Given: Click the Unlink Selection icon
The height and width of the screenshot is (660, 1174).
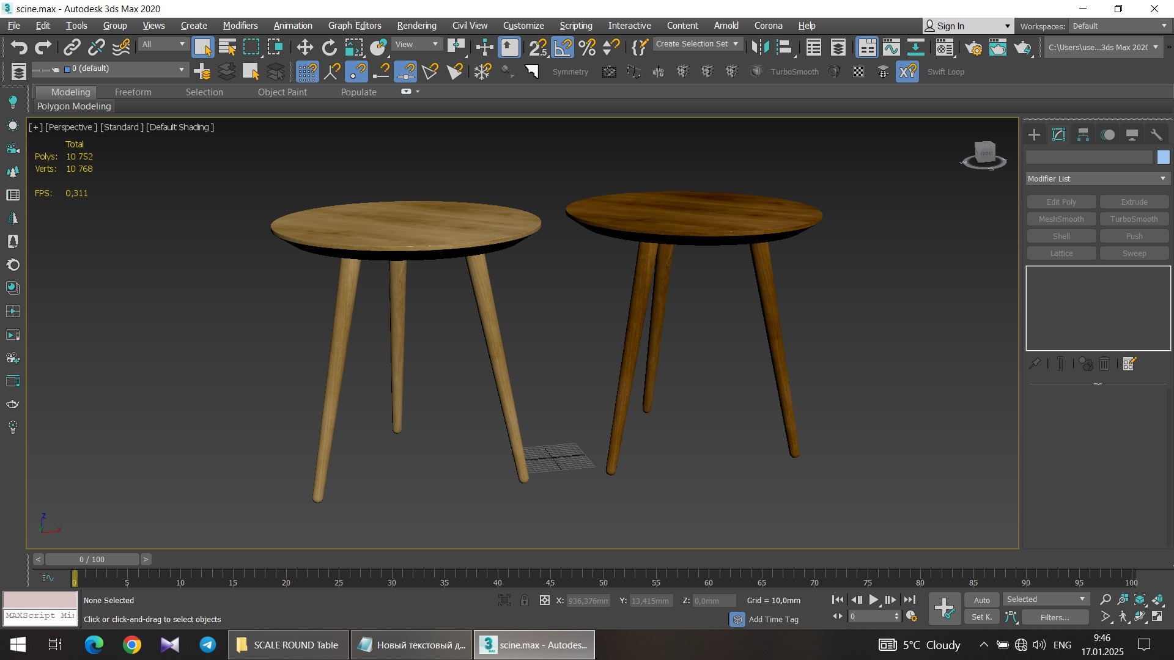Looking at the screenshot, I should (x=97, y=47).
